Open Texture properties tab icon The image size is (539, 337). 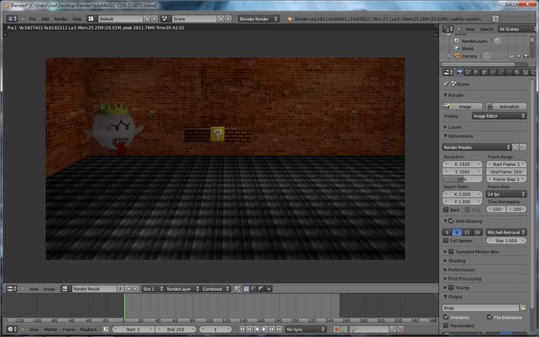526,72
